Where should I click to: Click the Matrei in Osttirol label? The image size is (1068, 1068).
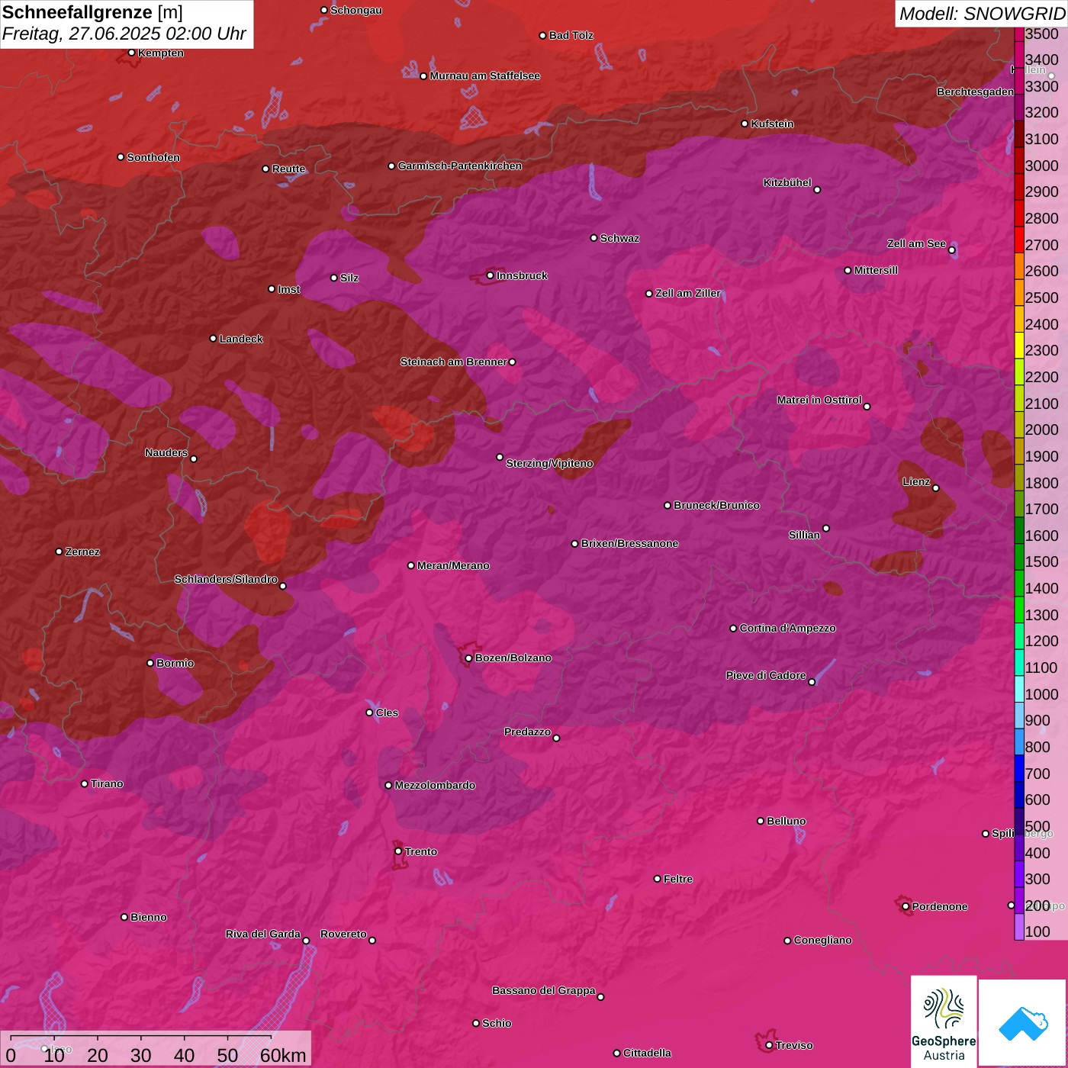(819, 400)
